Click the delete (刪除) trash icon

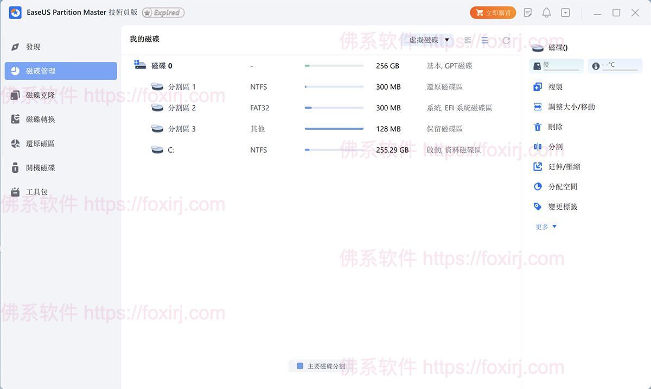[x=538, y=127]
